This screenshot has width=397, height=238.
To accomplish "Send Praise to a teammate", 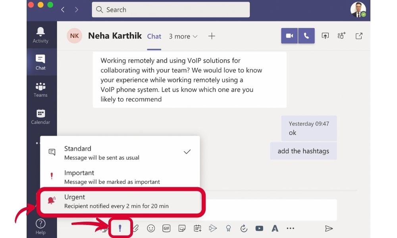I will 228,228.
